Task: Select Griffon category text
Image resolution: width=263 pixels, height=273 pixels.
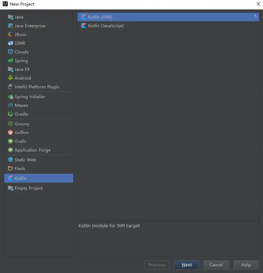Action: point(22,133)
